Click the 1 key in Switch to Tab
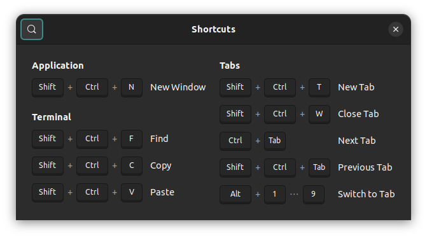 [x=274, y=194]
